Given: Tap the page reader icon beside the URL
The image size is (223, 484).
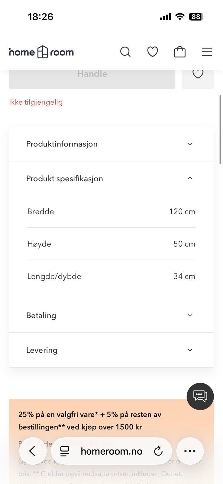Looking at the screenshot, I should pyautogui.click(x=65, y=451).
